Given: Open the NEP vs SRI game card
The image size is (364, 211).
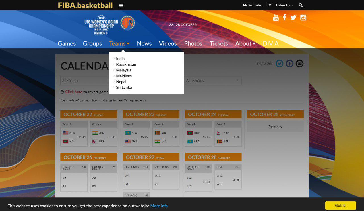Looking at the screenshot, I should (x=228, y=134).
